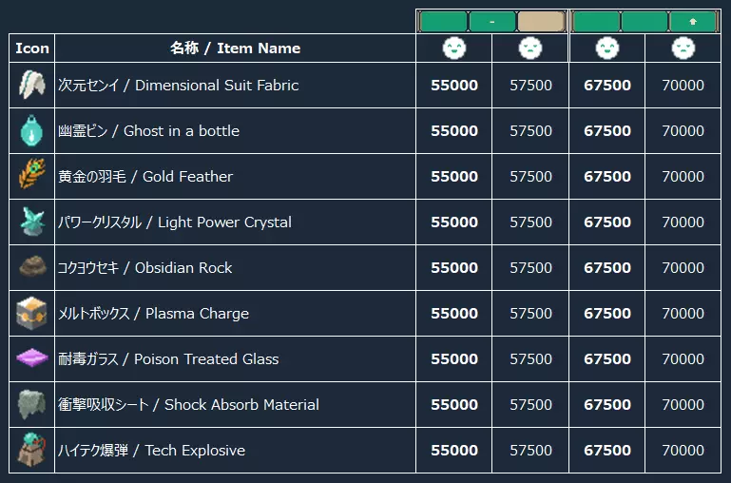
Task: Click the Gold Feather item icon
Action: (32, 177)
